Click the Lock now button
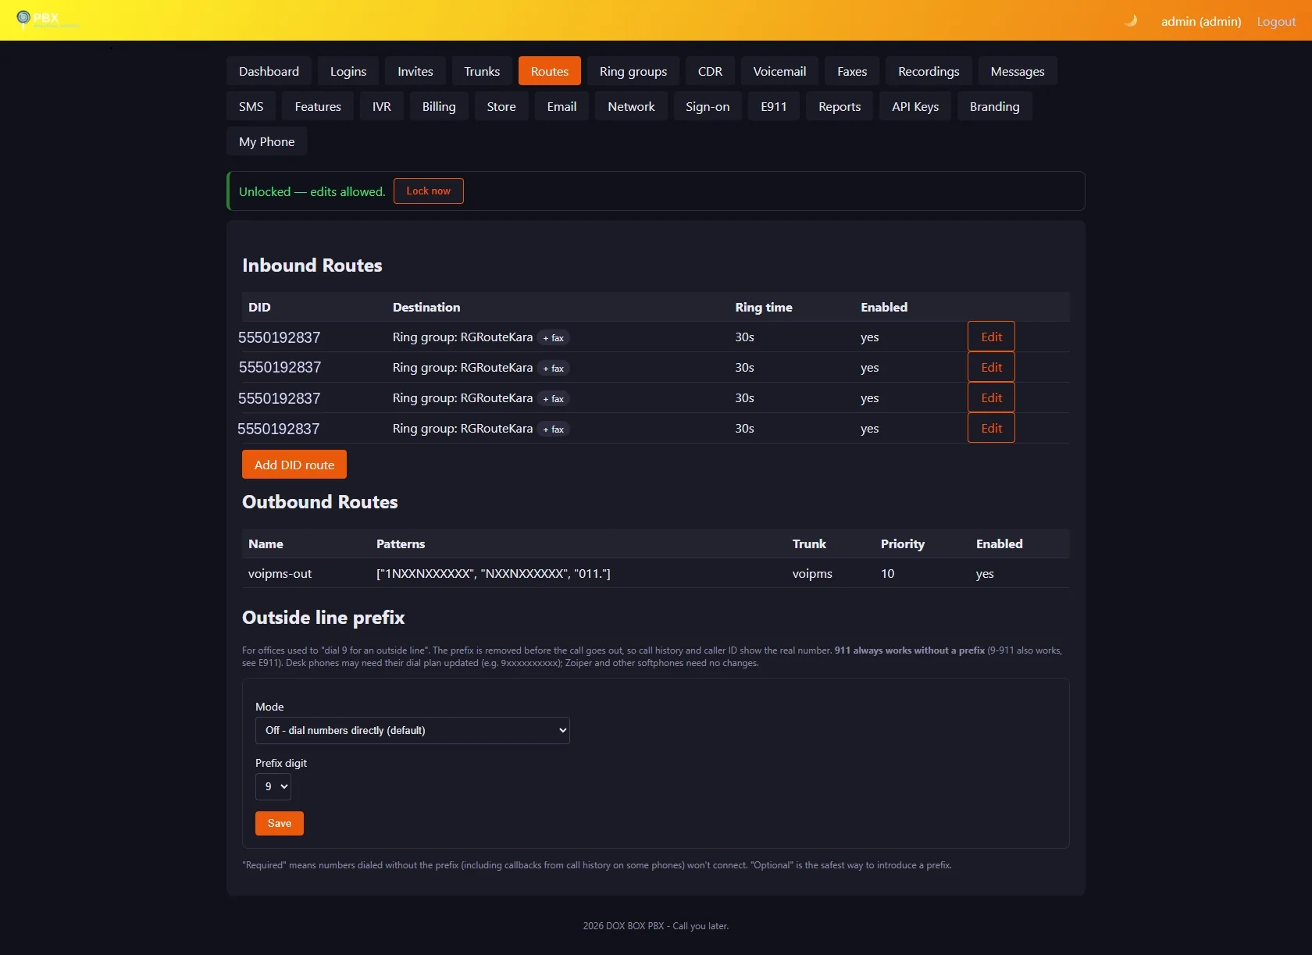This screenshot has width=1312, height=955. tap(429, 191)
